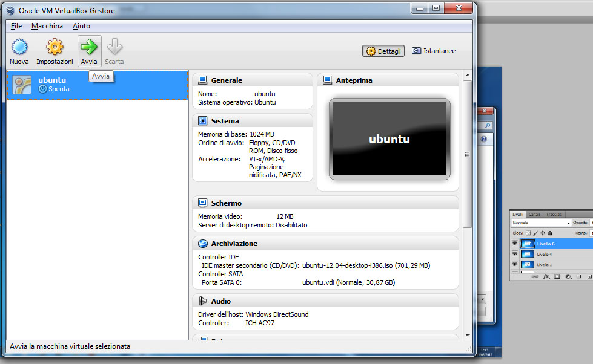Click the 'Floppy, CD/DVD-ROM, Disco fisso' boot order
Image resolution: width=593 pixels, height=364 pixels.
[x=273, y=146]
